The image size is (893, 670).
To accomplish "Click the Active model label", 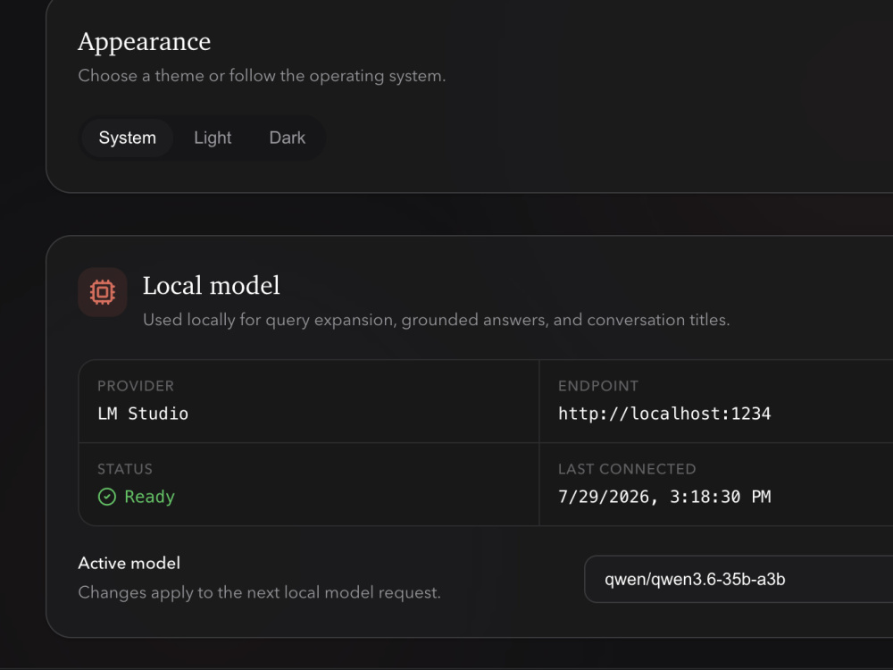I will pos(129,564).
